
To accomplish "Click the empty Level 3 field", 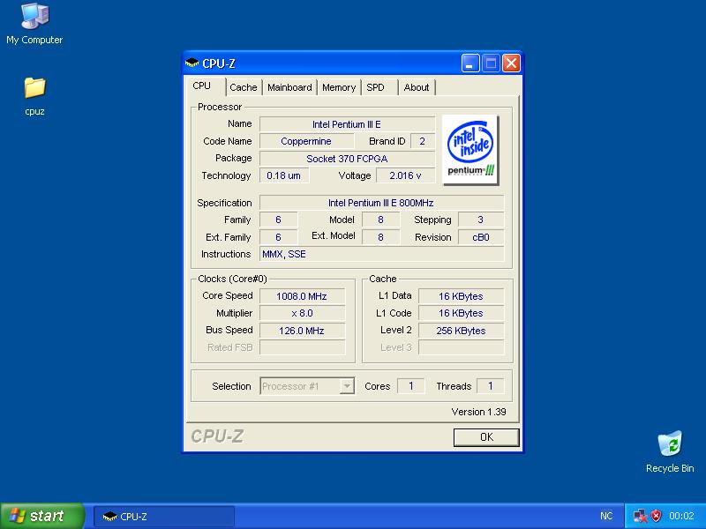I will tap(461, 347).
